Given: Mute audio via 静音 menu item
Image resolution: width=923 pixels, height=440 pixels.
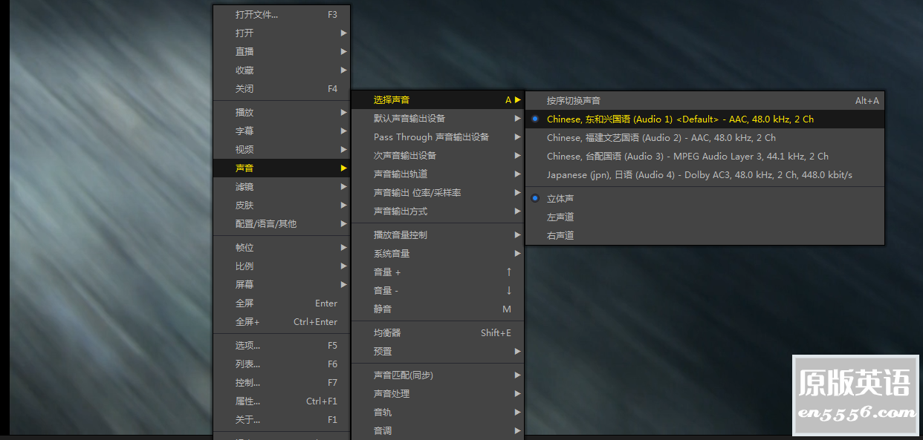Looking at the screenshot, I should tap(383, 309).
